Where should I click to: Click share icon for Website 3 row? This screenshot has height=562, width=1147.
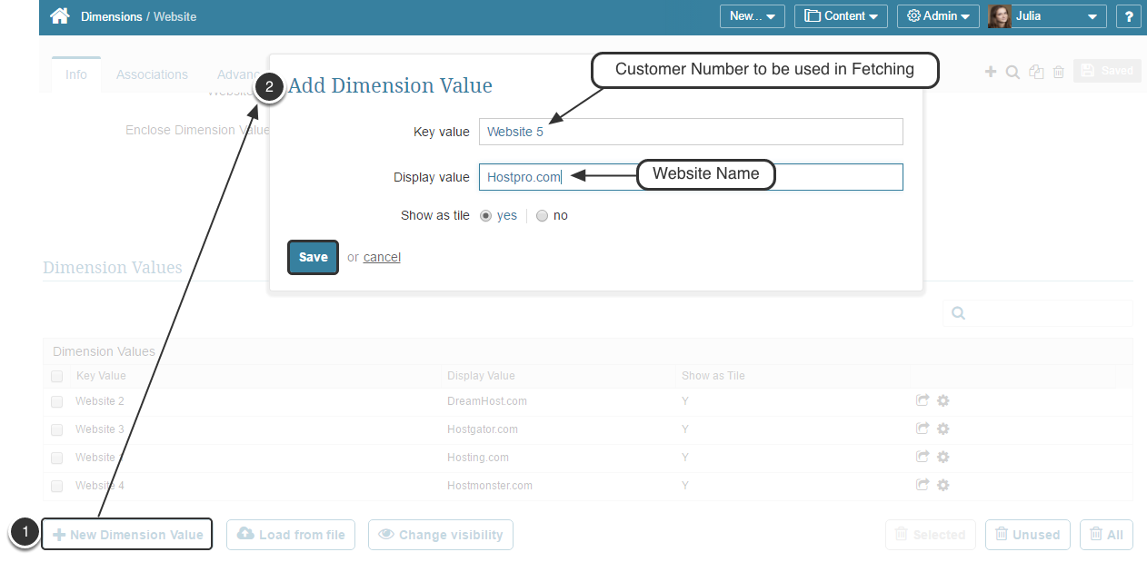tap(923, 429)
